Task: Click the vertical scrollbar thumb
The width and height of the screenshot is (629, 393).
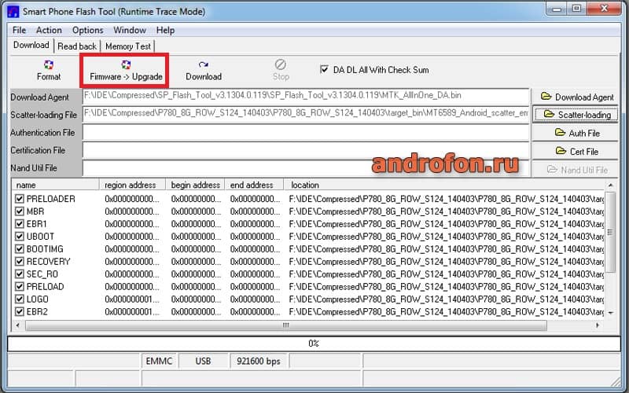Action: [610, 232]
